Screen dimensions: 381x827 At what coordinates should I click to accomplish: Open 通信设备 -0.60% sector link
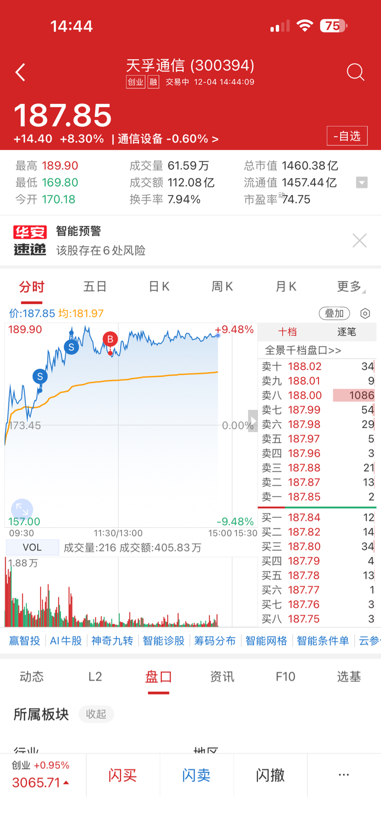(168, 139)
